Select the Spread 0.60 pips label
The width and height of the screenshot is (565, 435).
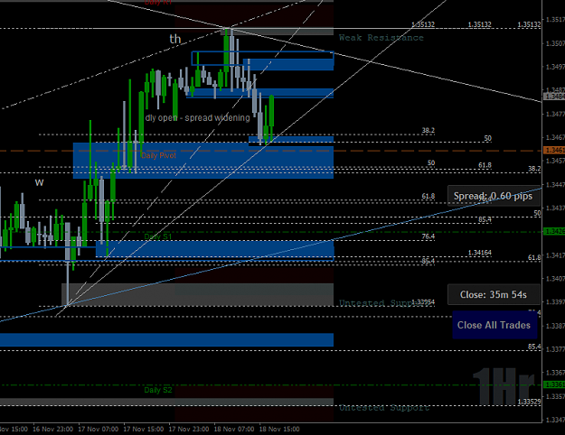coord(494,196)
